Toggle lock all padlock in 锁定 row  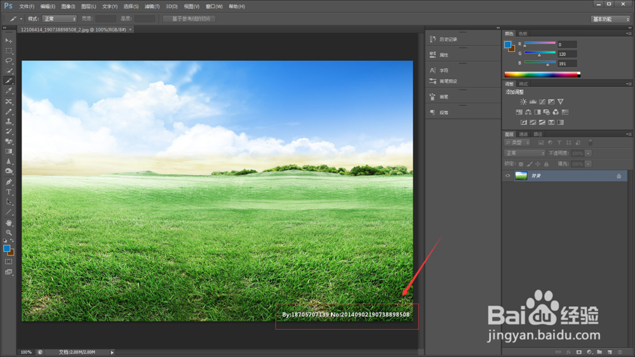click(546, 164)
